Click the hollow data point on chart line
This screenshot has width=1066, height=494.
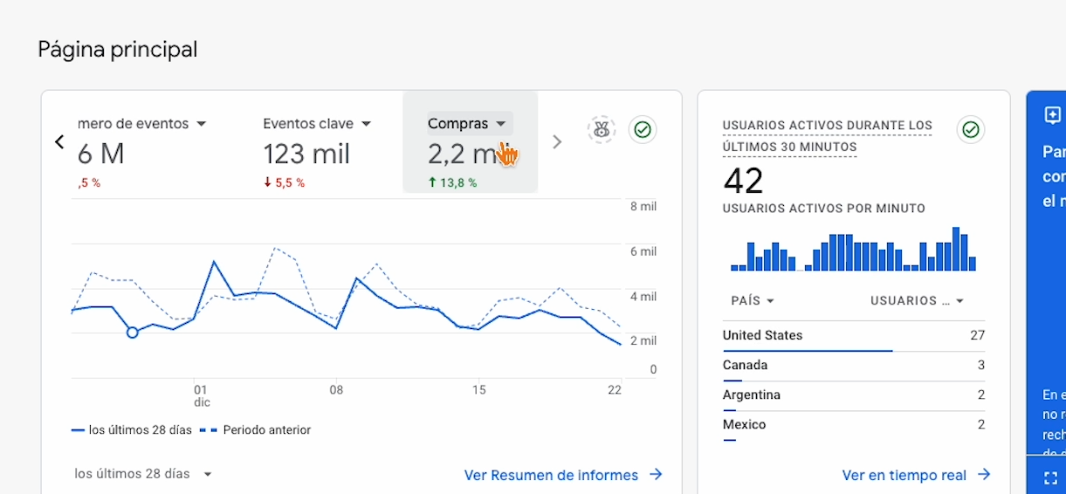(133, 332)
